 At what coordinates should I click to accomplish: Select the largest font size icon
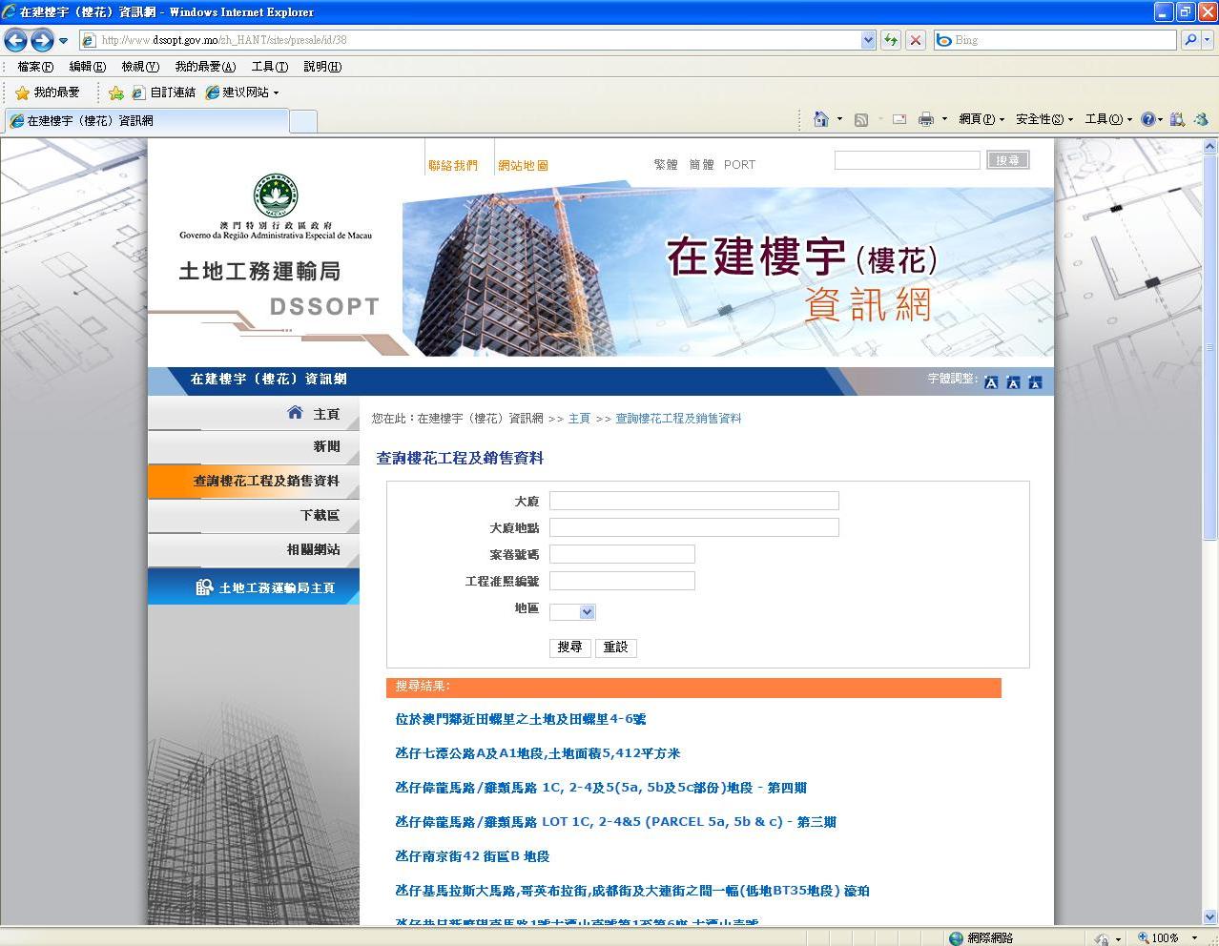pos(991,382)
